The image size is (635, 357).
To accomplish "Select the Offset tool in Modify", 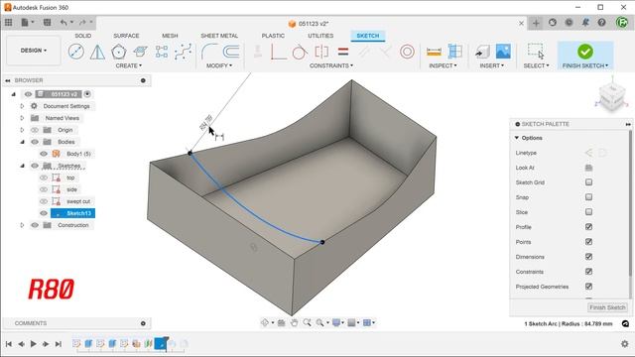I will [x=231, y=52].
